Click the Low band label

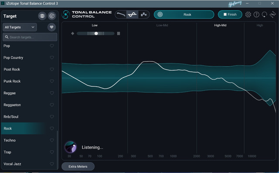(95, 25)
